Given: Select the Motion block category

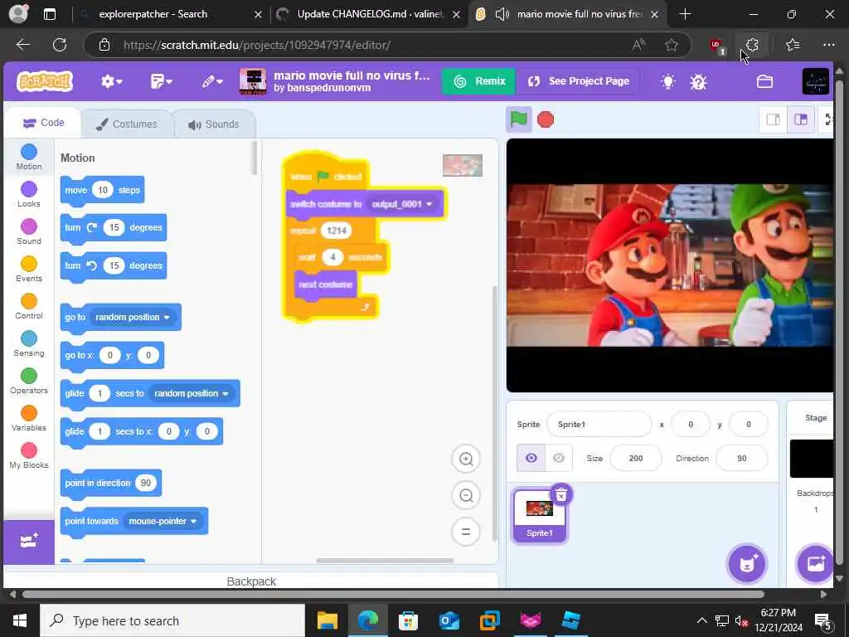Looking at the screenshot, I should (x=29, y=157).
